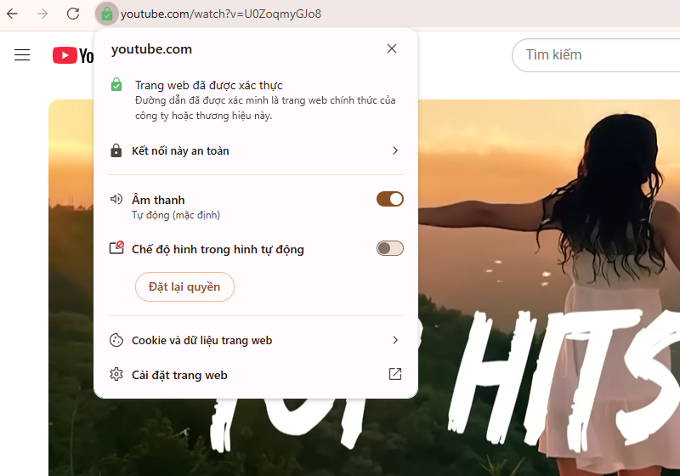Expand Kết nối này an toàn chevron arrow
The height and width of the screenshot is (476, 680).
[394, 150]
